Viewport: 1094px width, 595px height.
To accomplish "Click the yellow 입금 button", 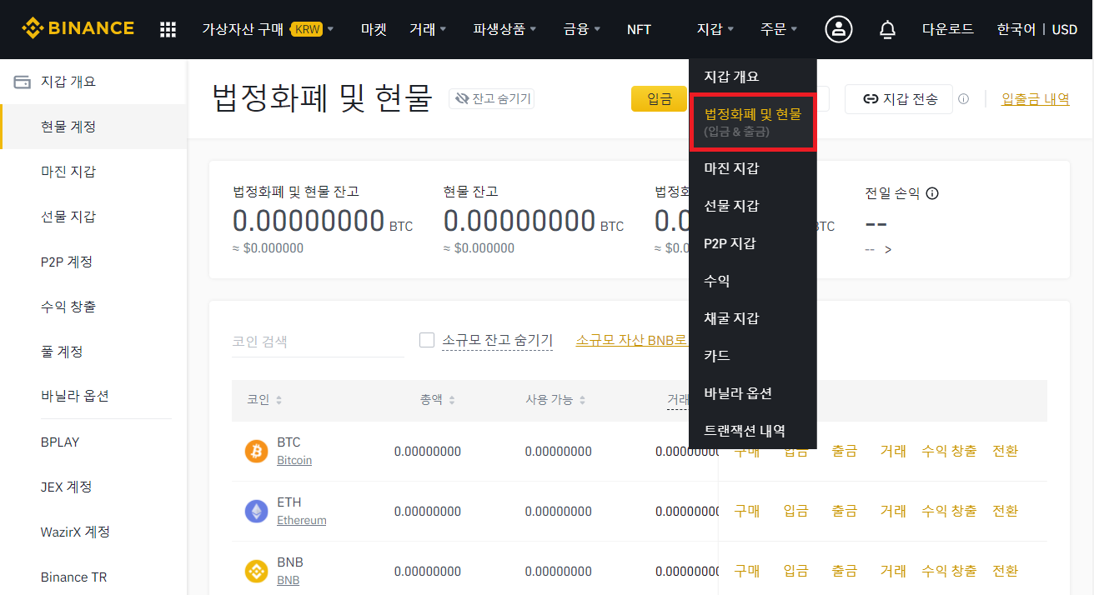I will click(x=660, y=99).
